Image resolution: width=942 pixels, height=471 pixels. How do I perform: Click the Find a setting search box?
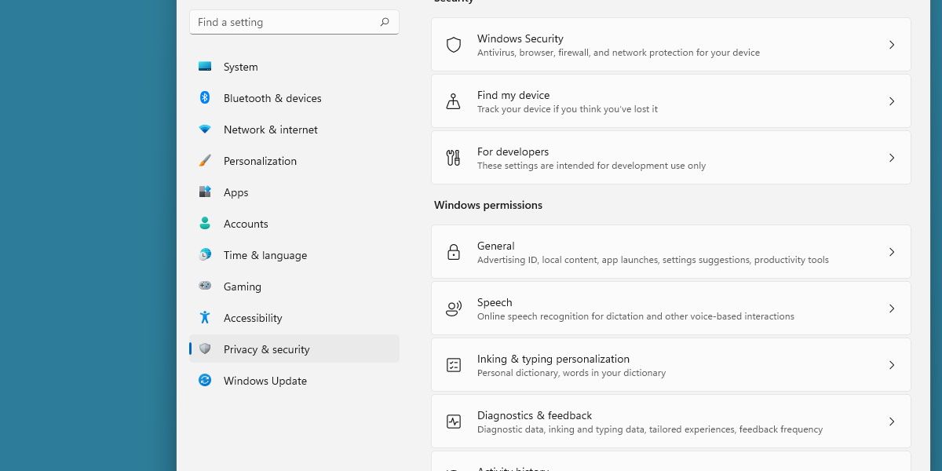[x=294, y=22]
